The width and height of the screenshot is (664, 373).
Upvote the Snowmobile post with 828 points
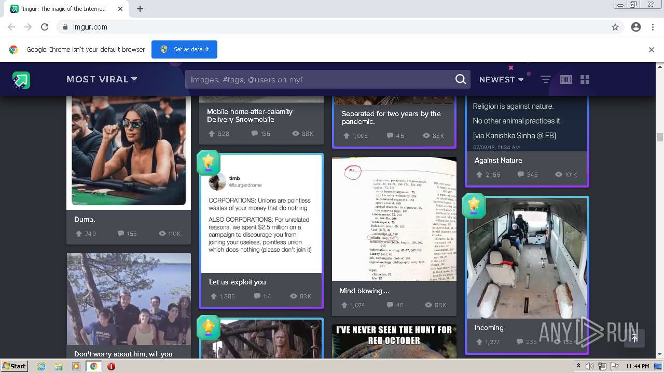pos(212,134)
